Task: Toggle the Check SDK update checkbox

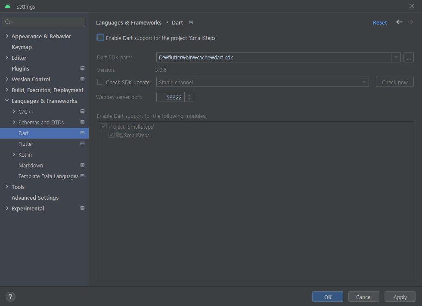Action: pyautogui.click(x=100, y=82)
